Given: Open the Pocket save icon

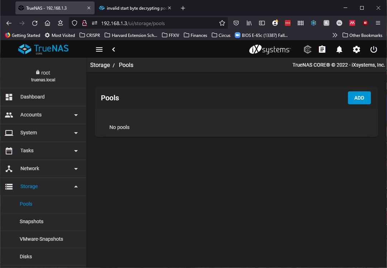Looking at the screenshot, I should pos(236,23).
